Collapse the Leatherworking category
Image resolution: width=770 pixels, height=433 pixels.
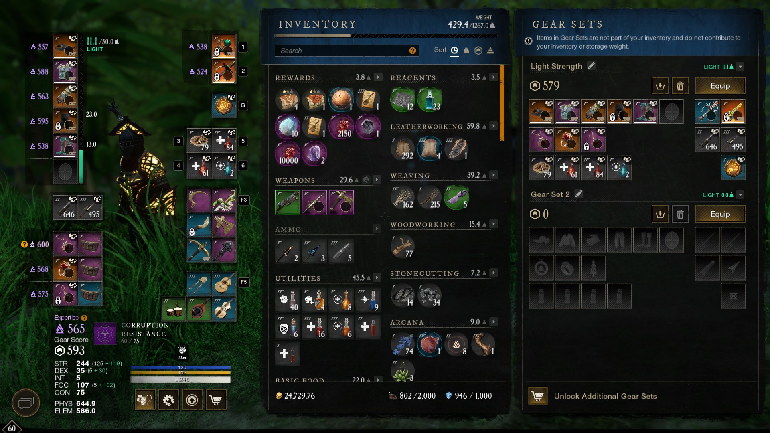pyautogui.click(x=494, y=126)
